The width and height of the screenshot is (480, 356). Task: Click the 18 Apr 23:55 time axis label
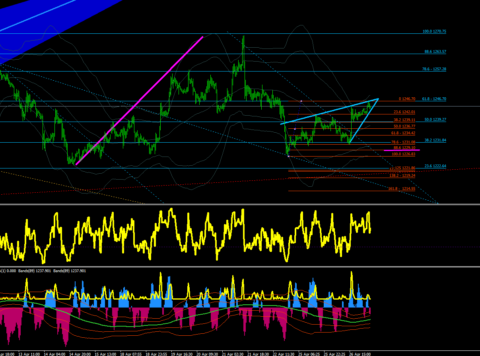point(157,354)
